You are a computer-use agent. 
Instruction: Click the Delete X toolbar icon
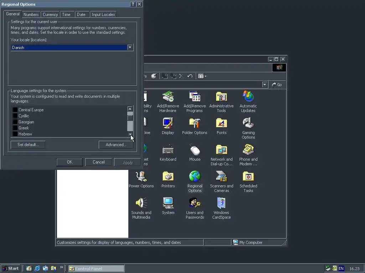[181, 76]
